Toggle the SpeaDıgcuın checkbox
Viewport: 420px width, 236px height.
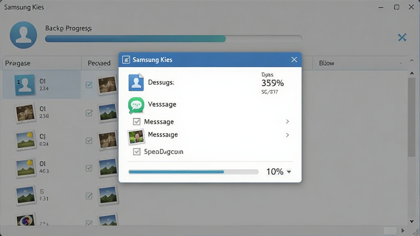[137, 152]
